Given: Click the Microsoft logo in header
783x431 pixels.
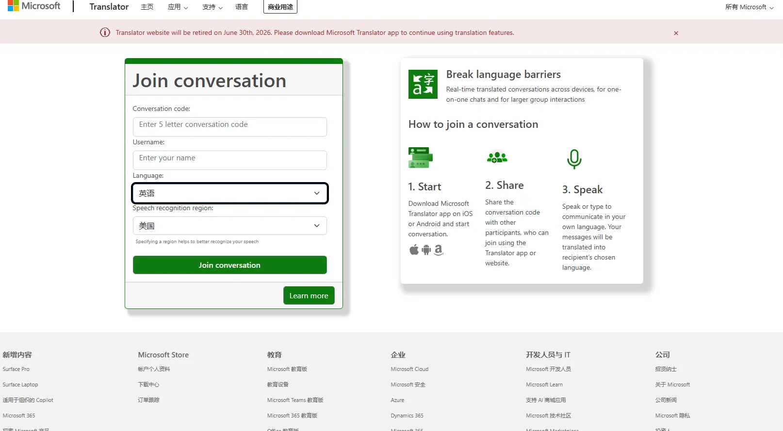Looking at the screenshot, I should pos(34,6).
